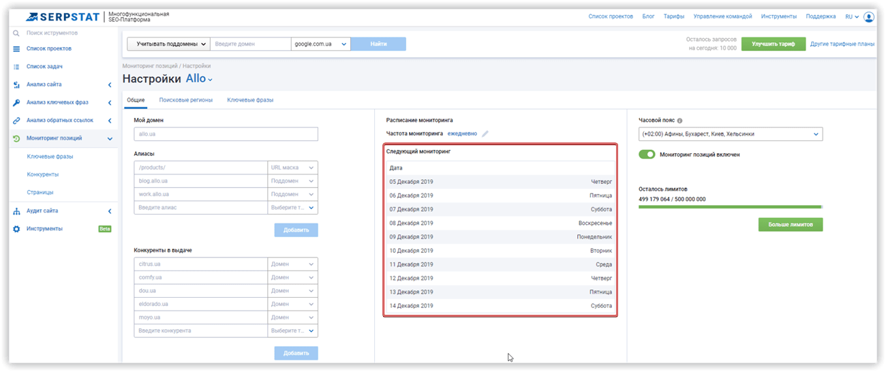Switch to the Ключевые фразы tab

point(250,100)
